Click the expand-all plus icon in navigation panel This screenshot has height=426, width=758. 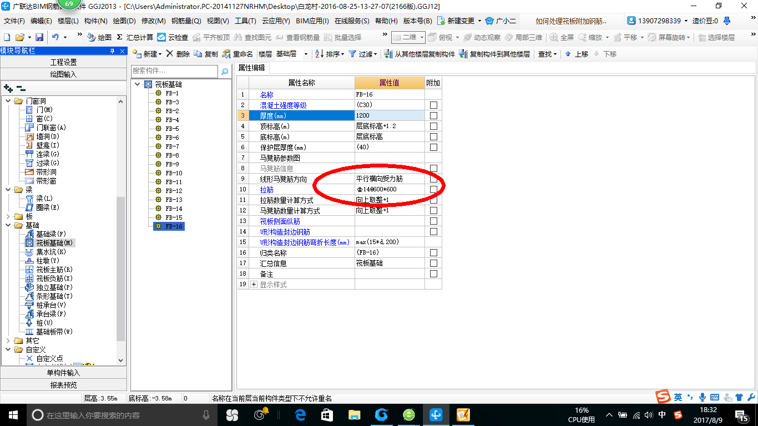pyautogui.click(x=8, y=88)
